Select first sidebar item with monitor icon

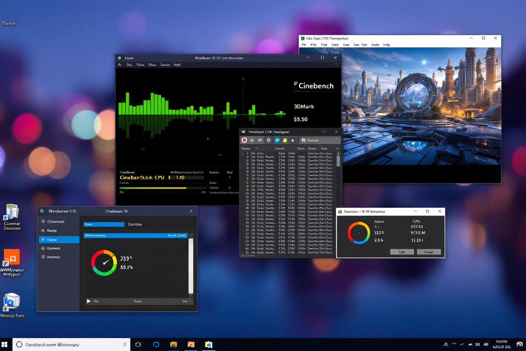58,222
